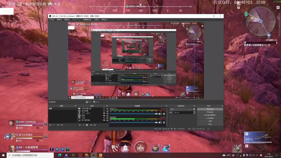Toggle the lock on the game capture source
Viewport: 281px width, 158px height.
point(107,111)
